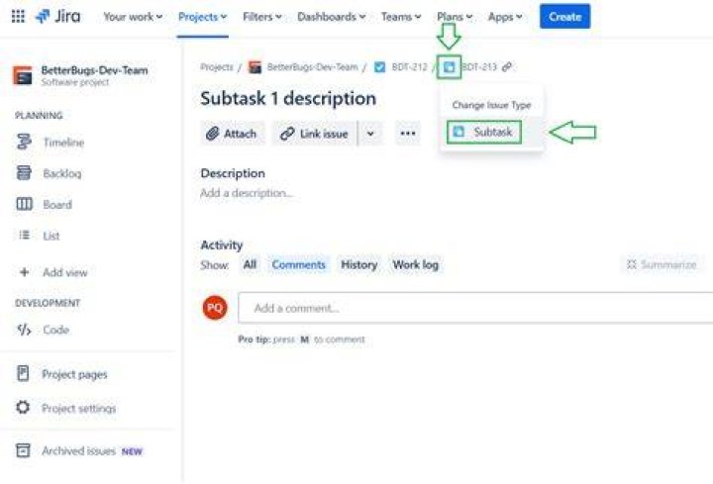Click the PQ user avatar
713x484 pixels.
[x=215, y=308]
